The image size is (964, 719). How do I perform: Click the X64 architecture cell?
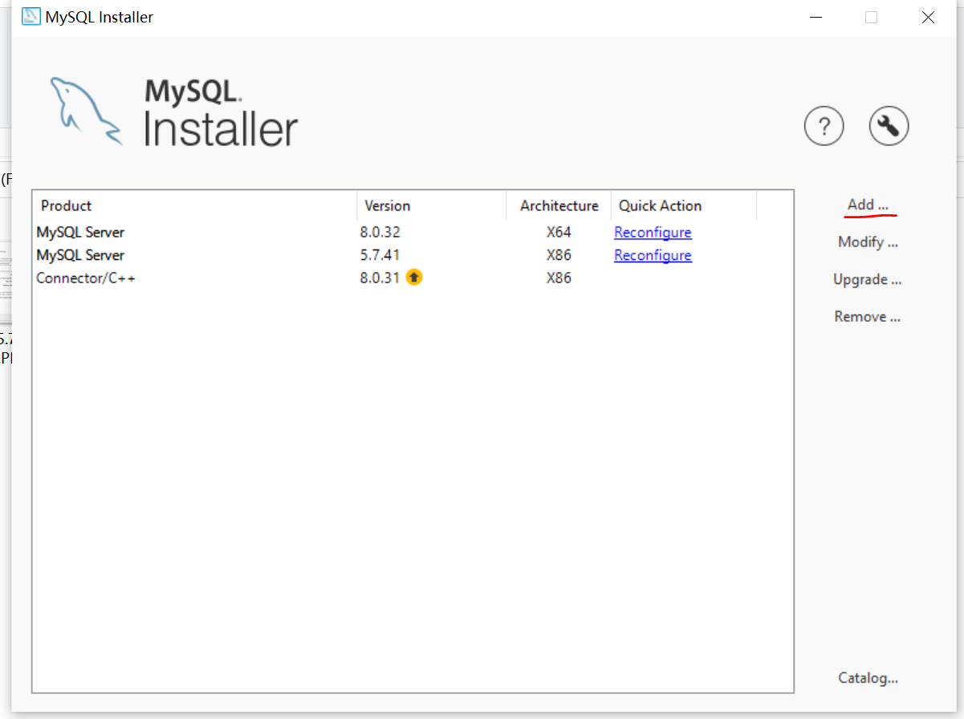(559, 232)
